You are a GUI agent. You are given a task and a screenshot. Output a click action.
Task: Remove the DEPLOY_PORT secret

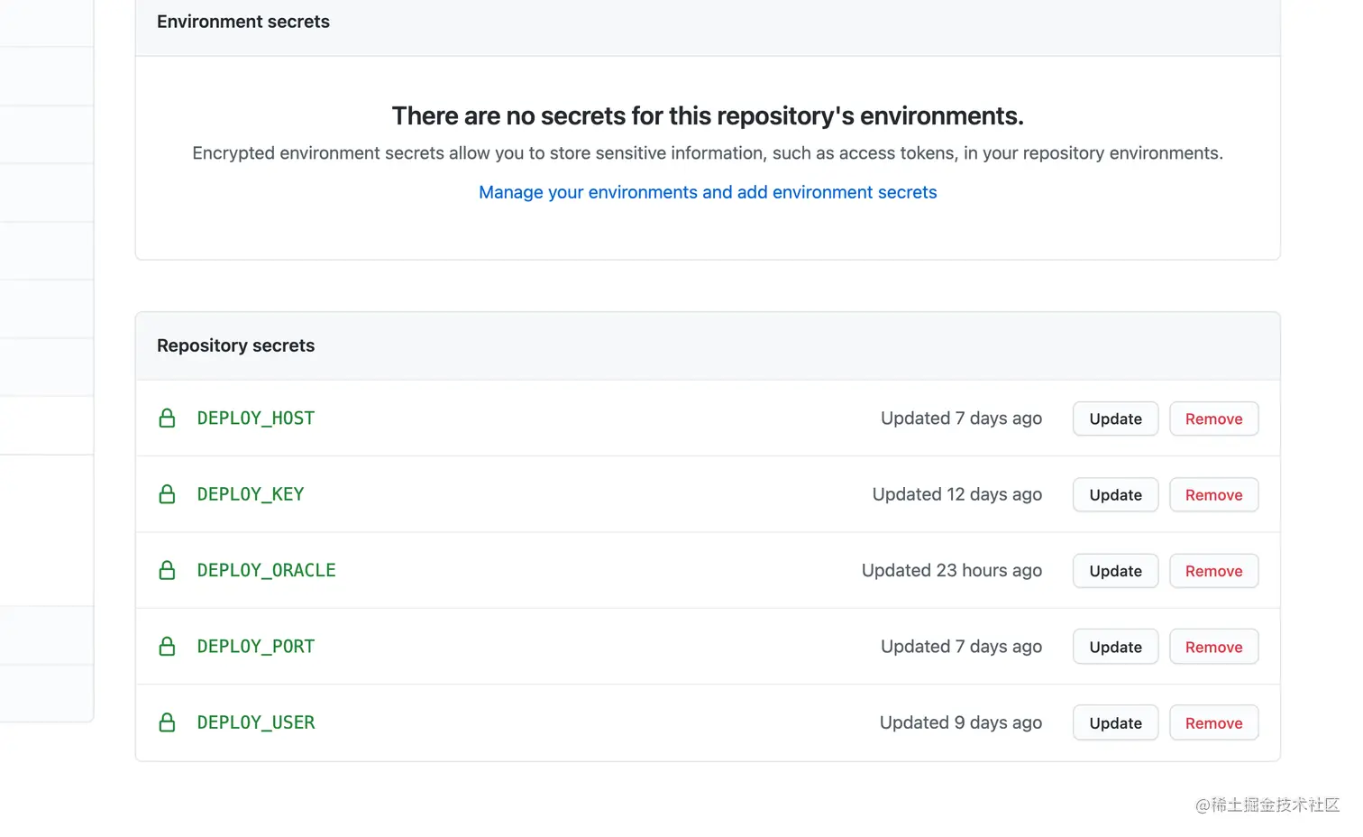click(x=1213, y=647)
